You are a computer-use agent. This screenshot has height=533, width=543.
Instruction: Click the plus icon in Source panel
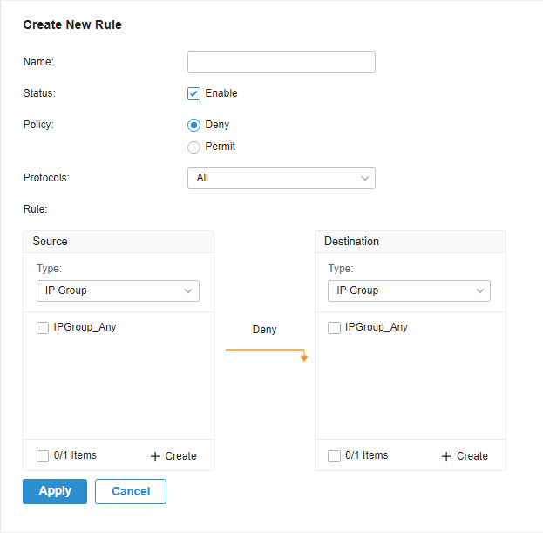tap(155, 456)
